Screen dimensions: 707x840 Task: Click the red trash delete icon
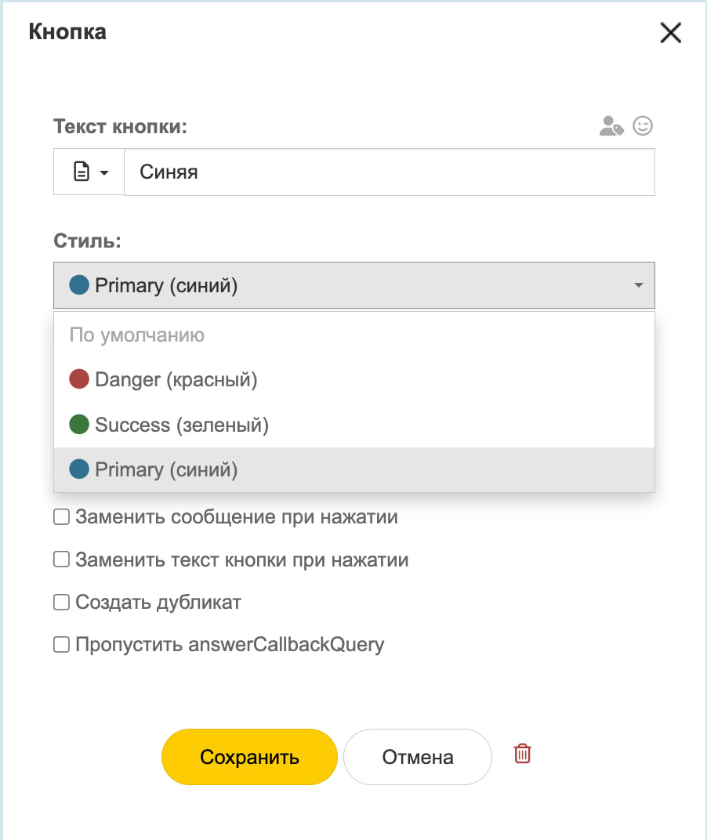522,754
